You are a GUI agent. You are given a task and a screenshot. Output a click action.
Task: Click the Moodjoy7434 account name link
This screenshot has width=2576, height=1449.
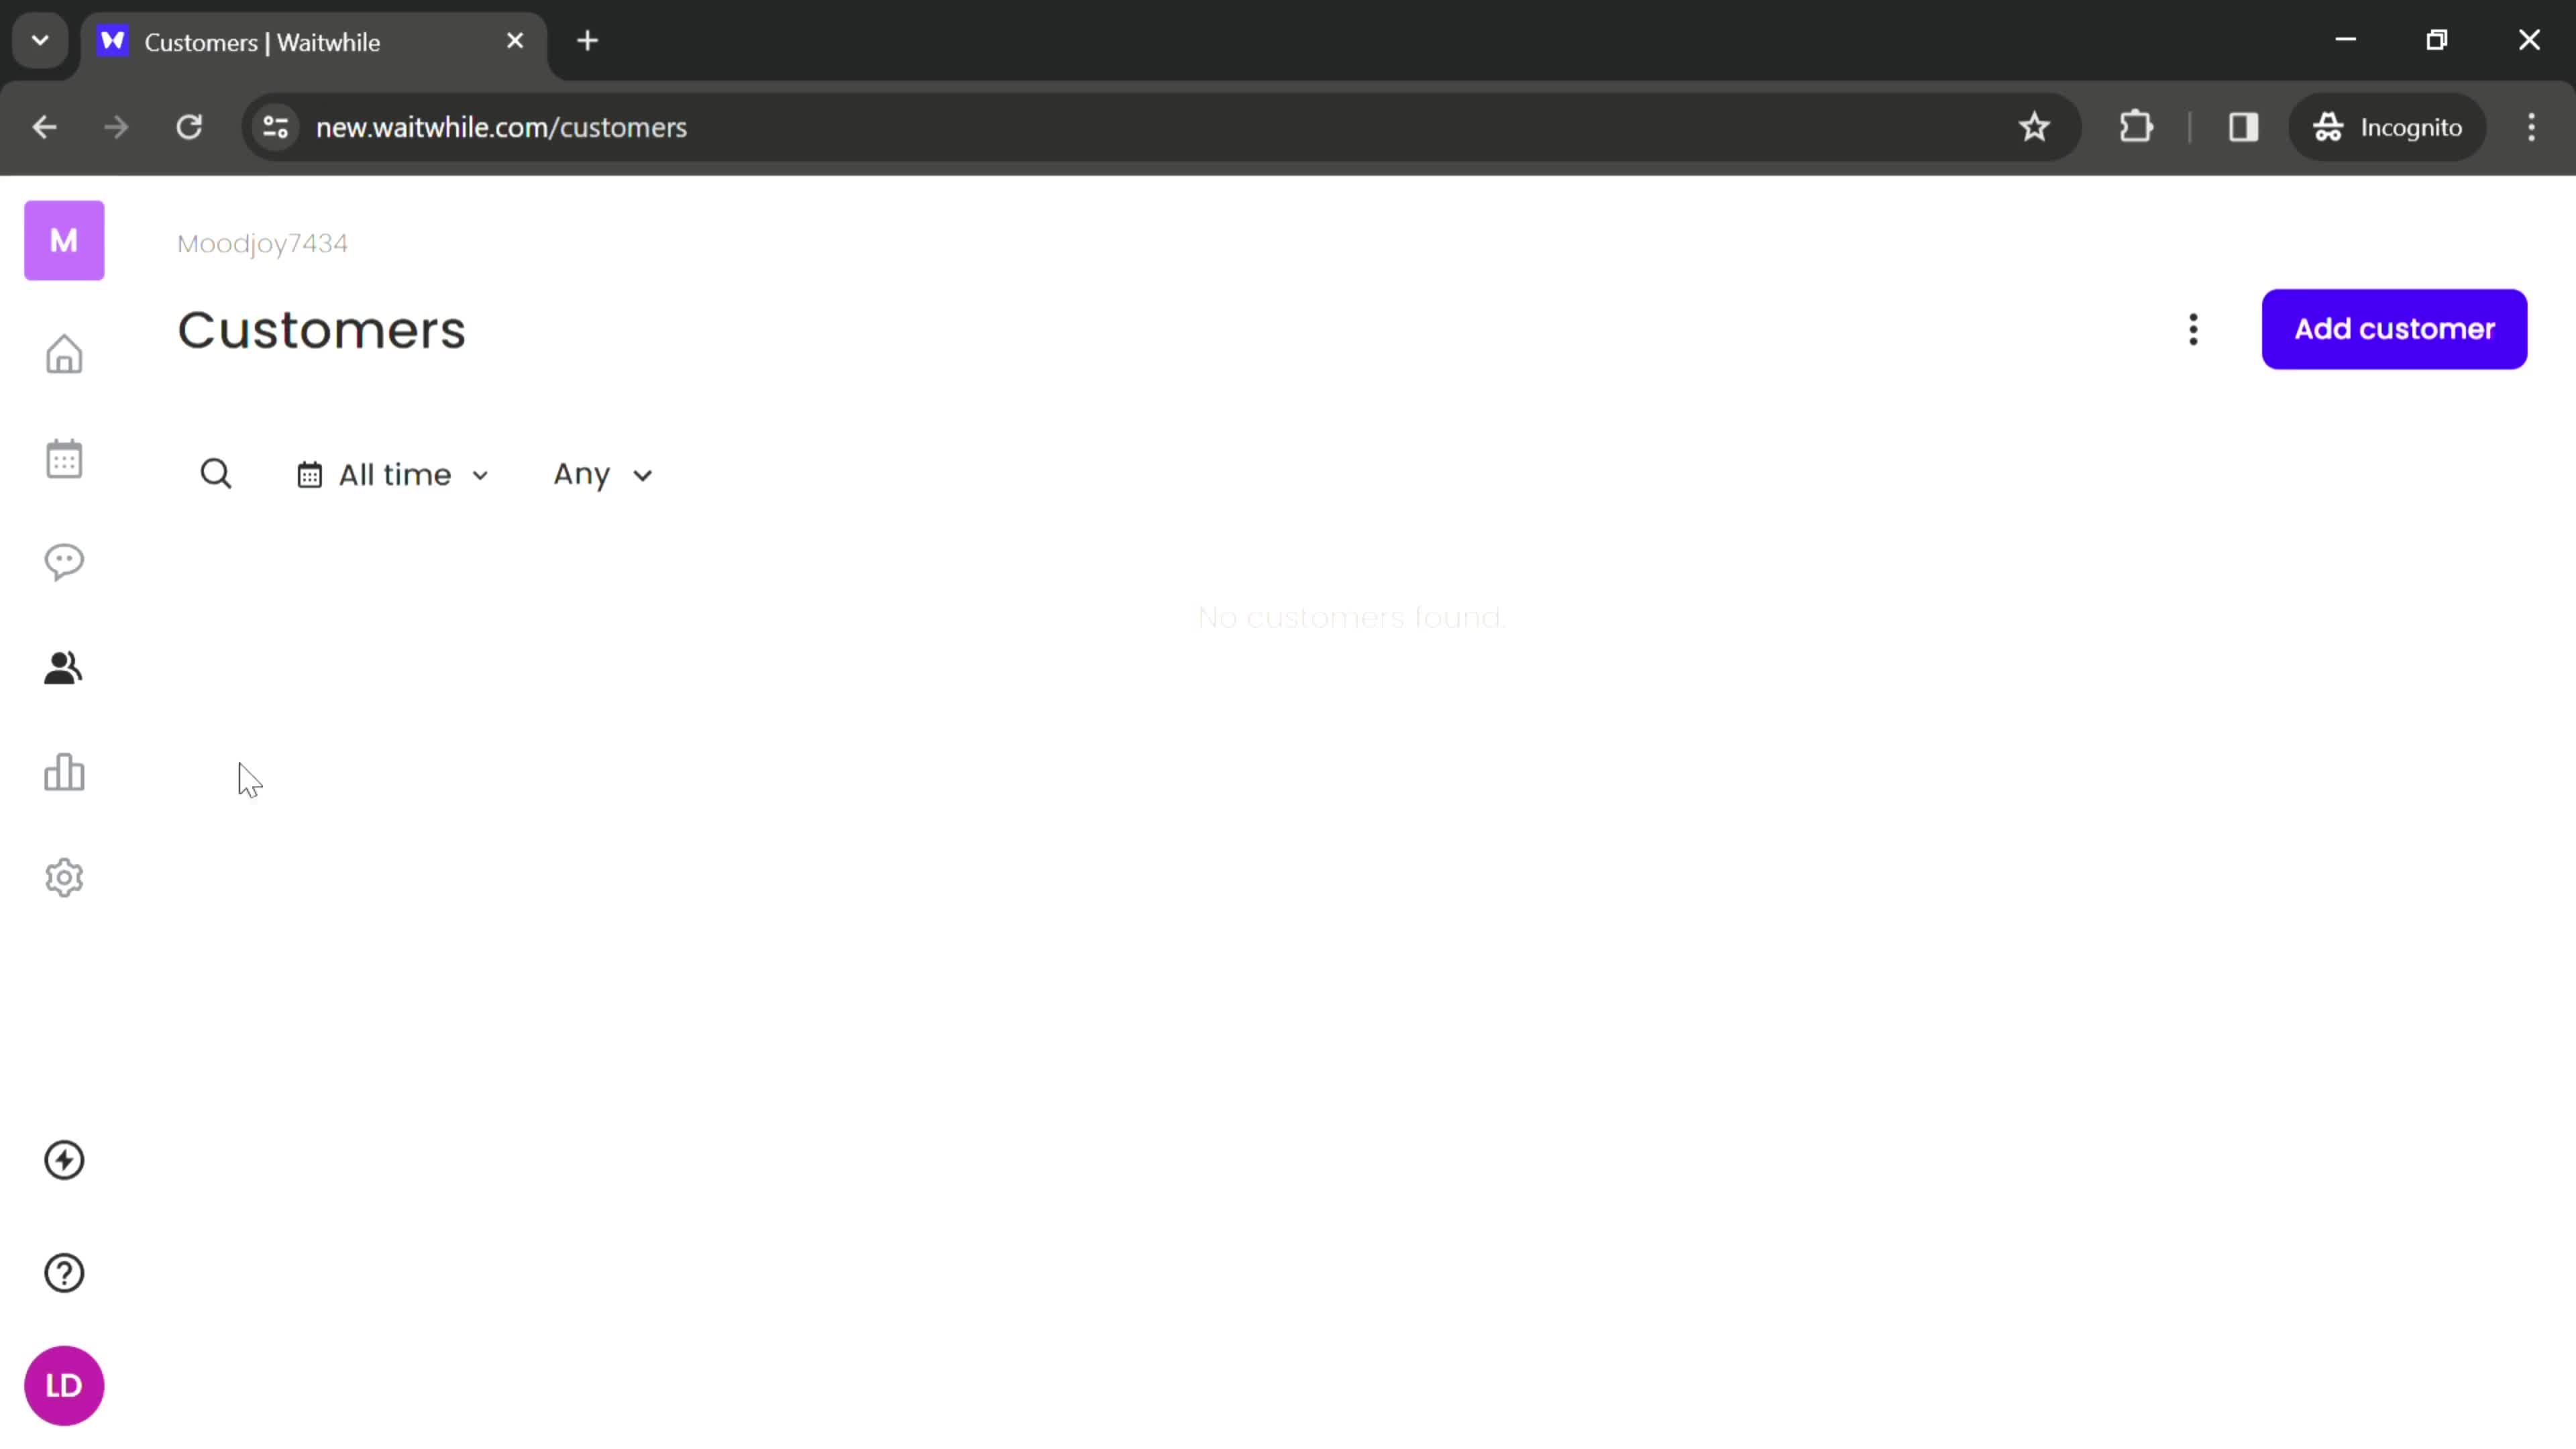262,242
